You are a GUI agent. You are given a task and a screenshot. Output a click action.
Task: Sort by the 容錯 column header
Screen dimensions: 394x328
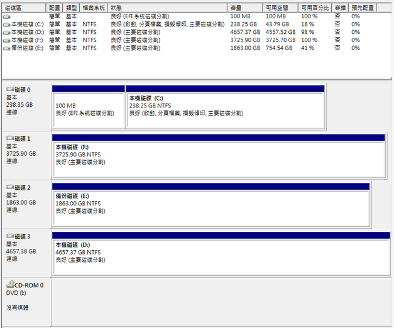340,8
